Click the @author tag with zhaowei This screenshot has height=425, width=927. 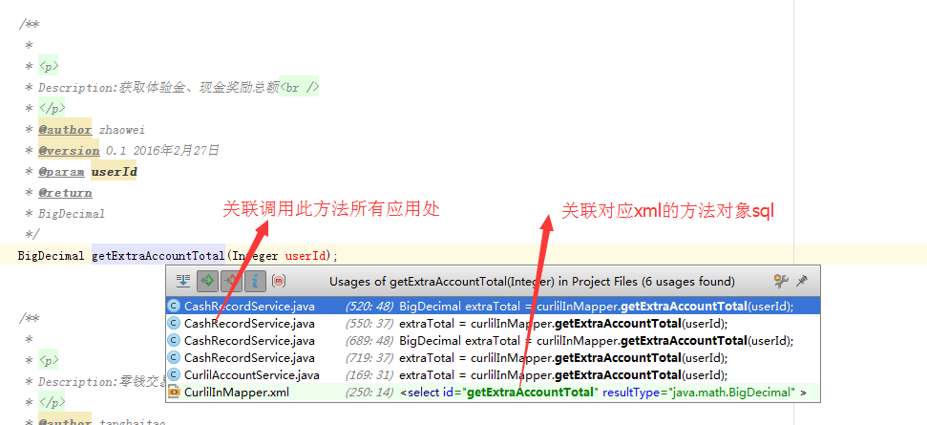pyautogui.click(x=65, y=130)
